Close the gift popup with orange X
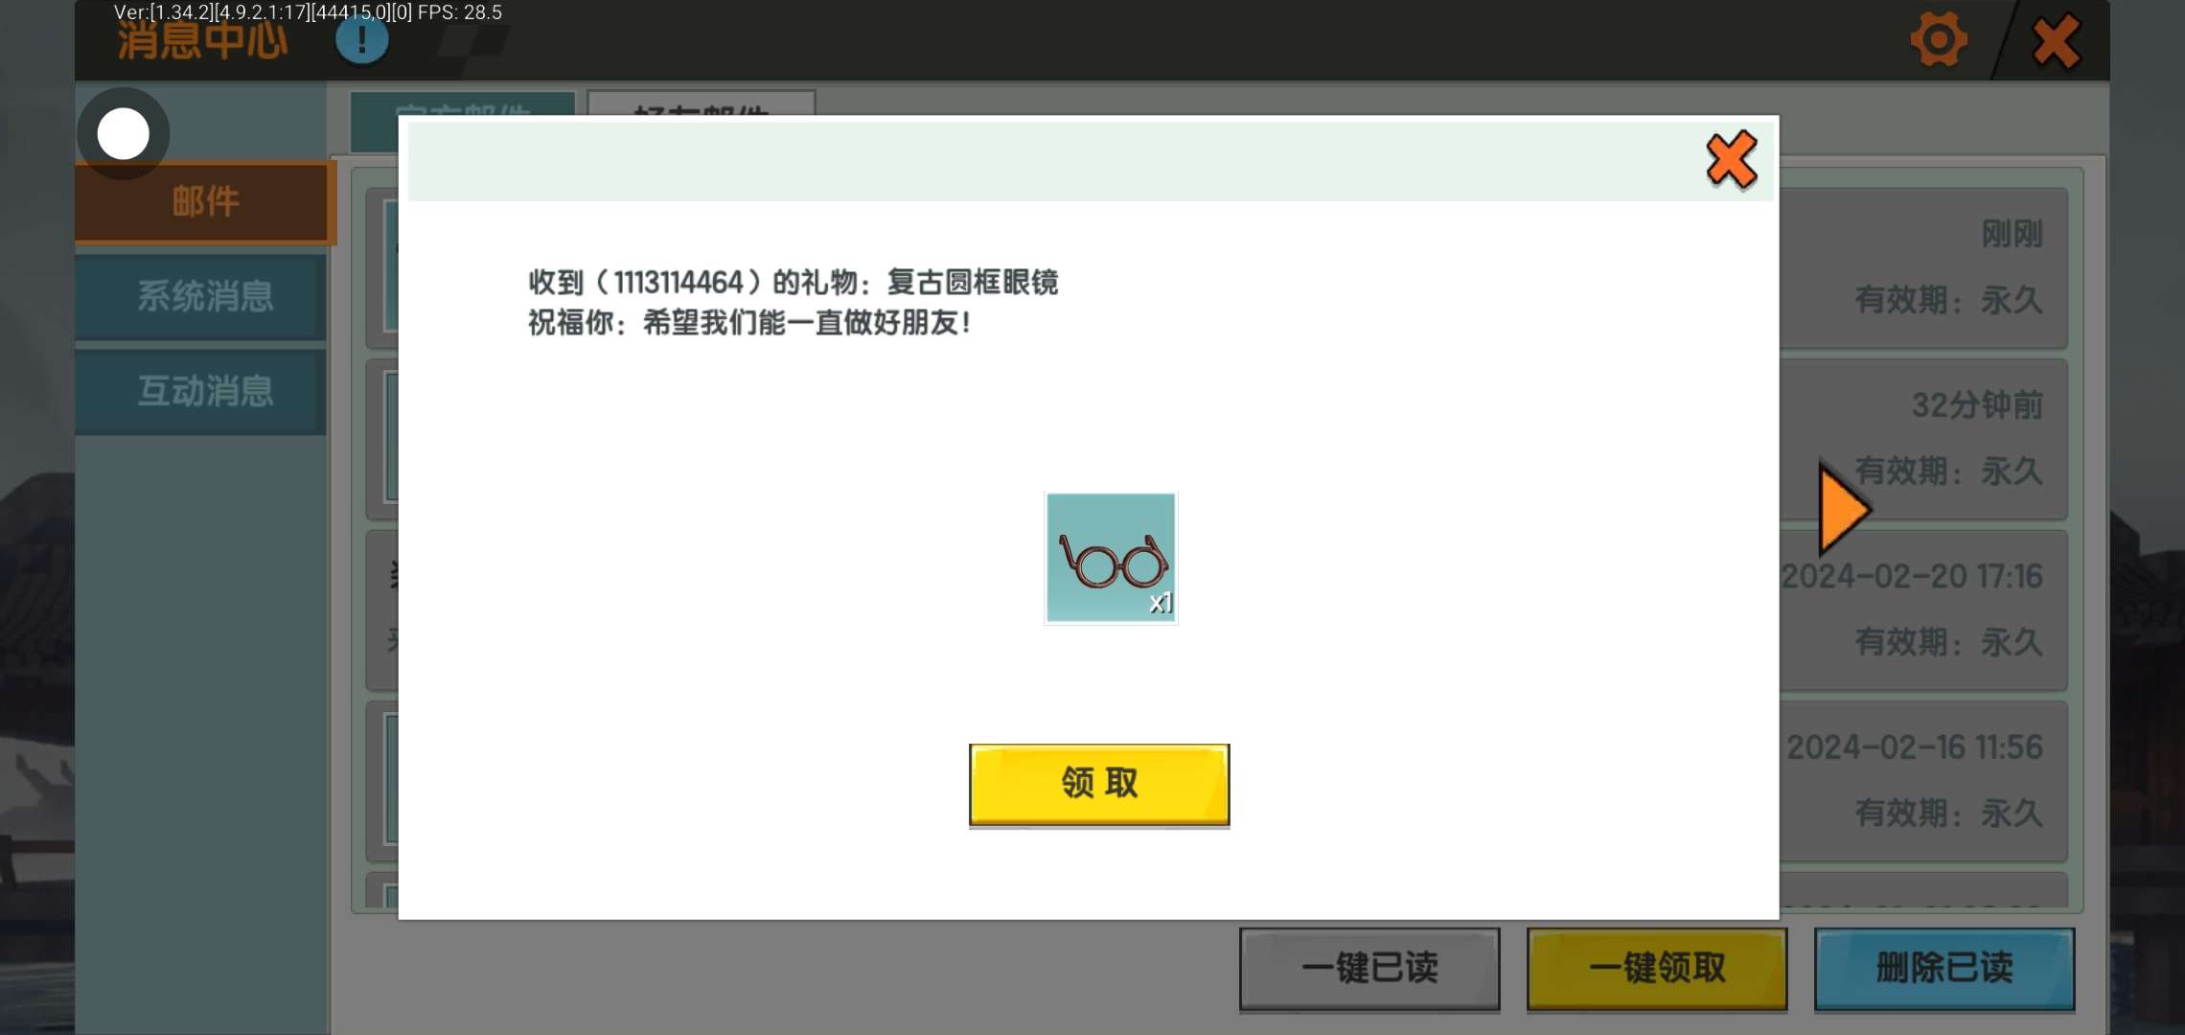This screenshot has height=1035, width=2185. [x=1731, y=160]
